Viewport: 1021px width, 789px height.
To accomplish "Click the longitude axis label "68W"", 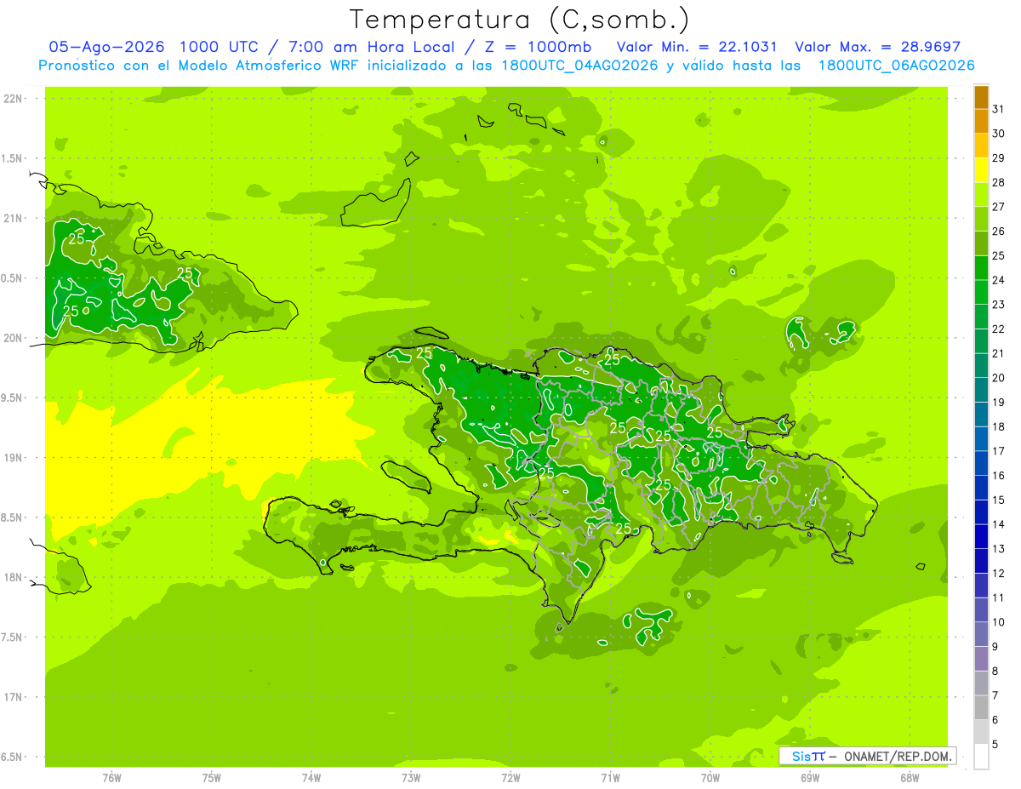I will (x=910, y=778).
